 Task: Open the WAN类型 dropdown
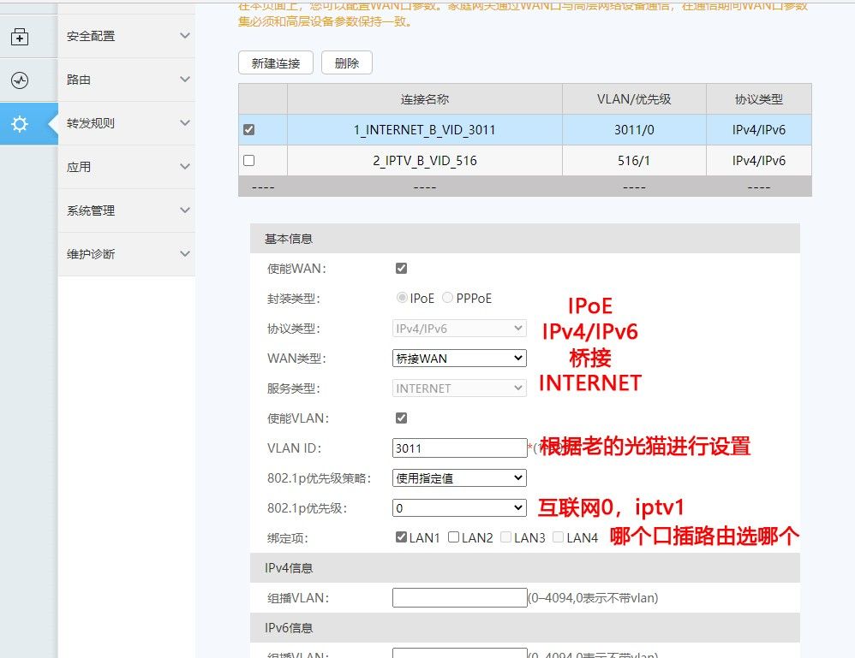[x=459, y=358]
